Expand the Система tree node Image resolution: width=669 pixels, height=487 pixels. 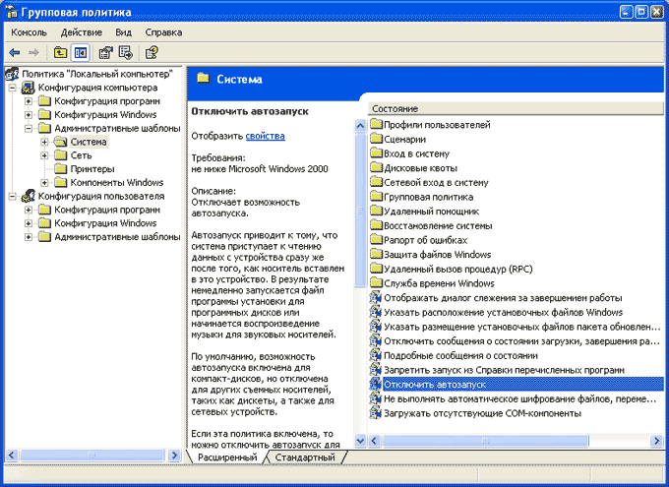[x=44, y=142]
